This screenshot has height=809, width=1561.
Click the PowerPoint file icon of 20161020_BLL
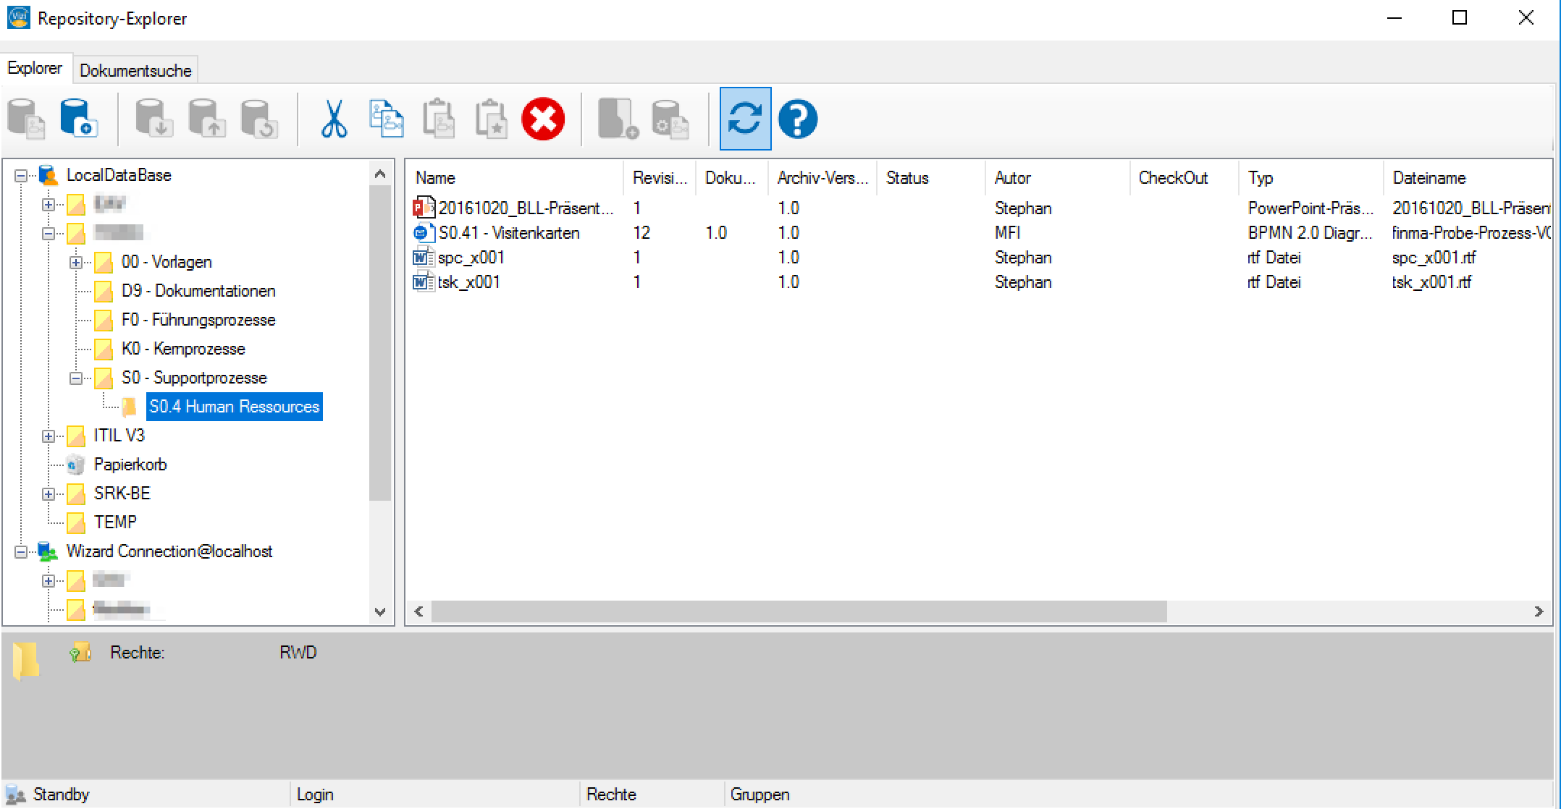click(x=424, y=208)
